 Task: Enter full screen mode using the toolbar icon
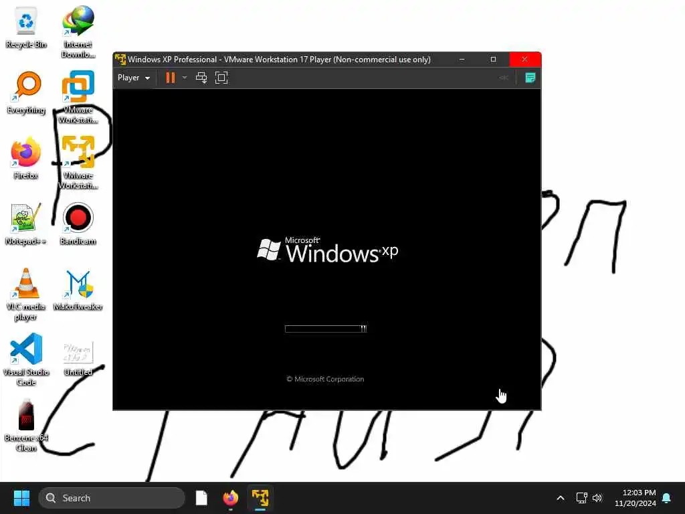point(221,78)
